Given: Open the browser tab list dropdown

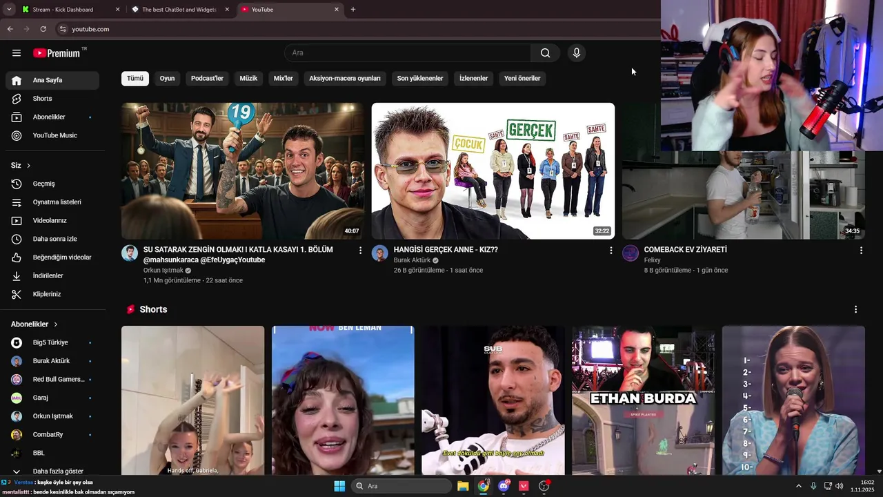Looking at the screenshot, I should point(9,10).
